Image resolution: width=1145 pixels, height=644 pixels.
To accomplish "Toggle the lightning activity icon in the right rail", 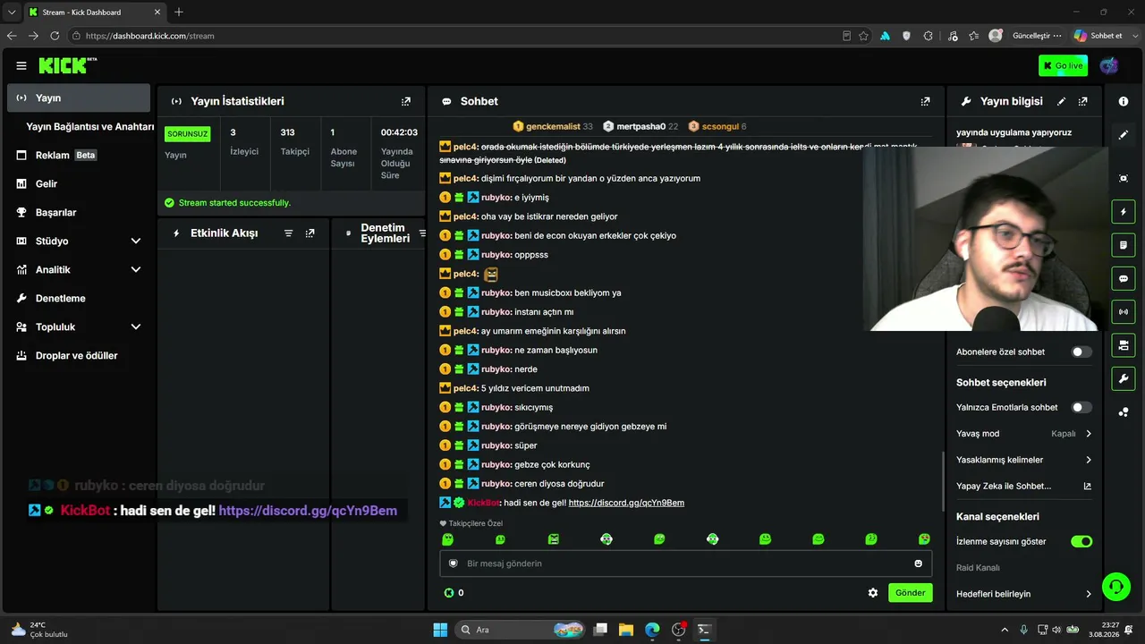I will [1124, 212].
